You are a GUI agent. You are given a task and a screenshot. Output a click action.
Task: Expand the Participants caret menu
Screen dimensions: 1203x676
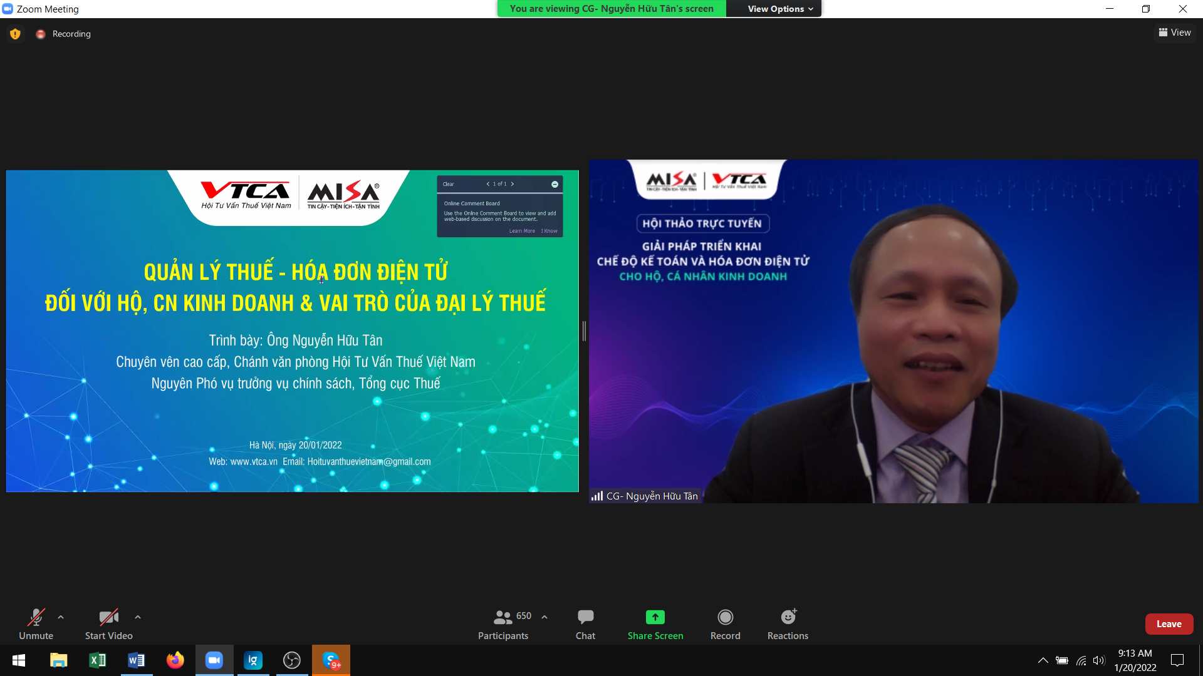pyautogui.click(x=544, y=617)
